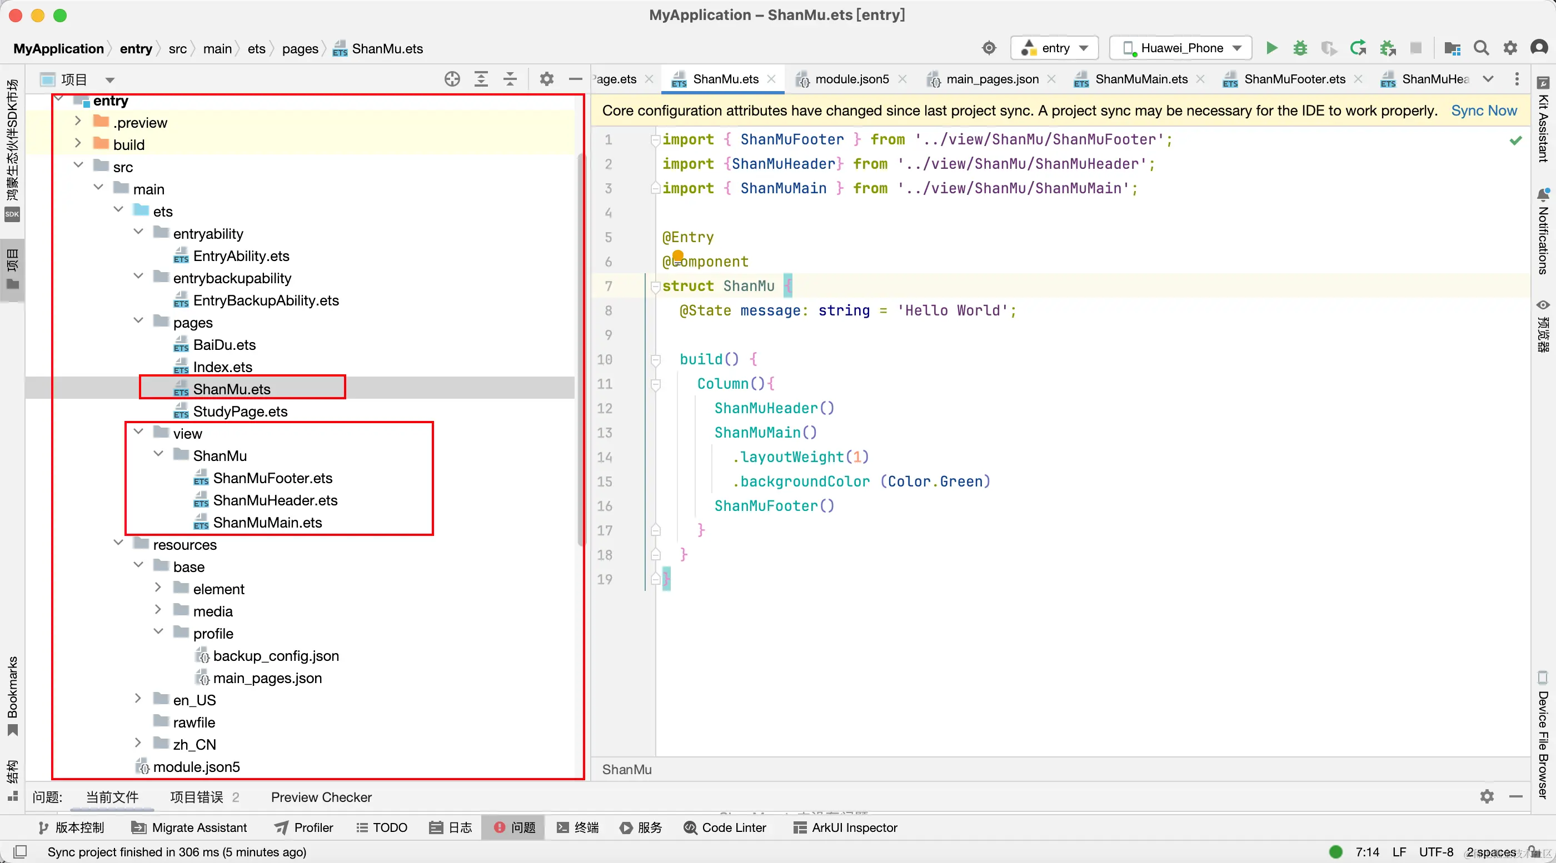Collapse the view folder in tree
Viewport: 1556px width, 863px height.
point(139,433)
